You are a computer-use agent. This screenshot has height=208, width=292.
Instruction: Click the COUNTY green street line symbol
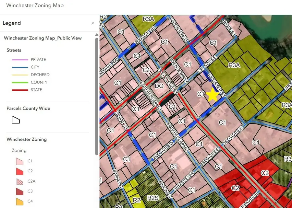pyautogui.click(x=20, y=82)
